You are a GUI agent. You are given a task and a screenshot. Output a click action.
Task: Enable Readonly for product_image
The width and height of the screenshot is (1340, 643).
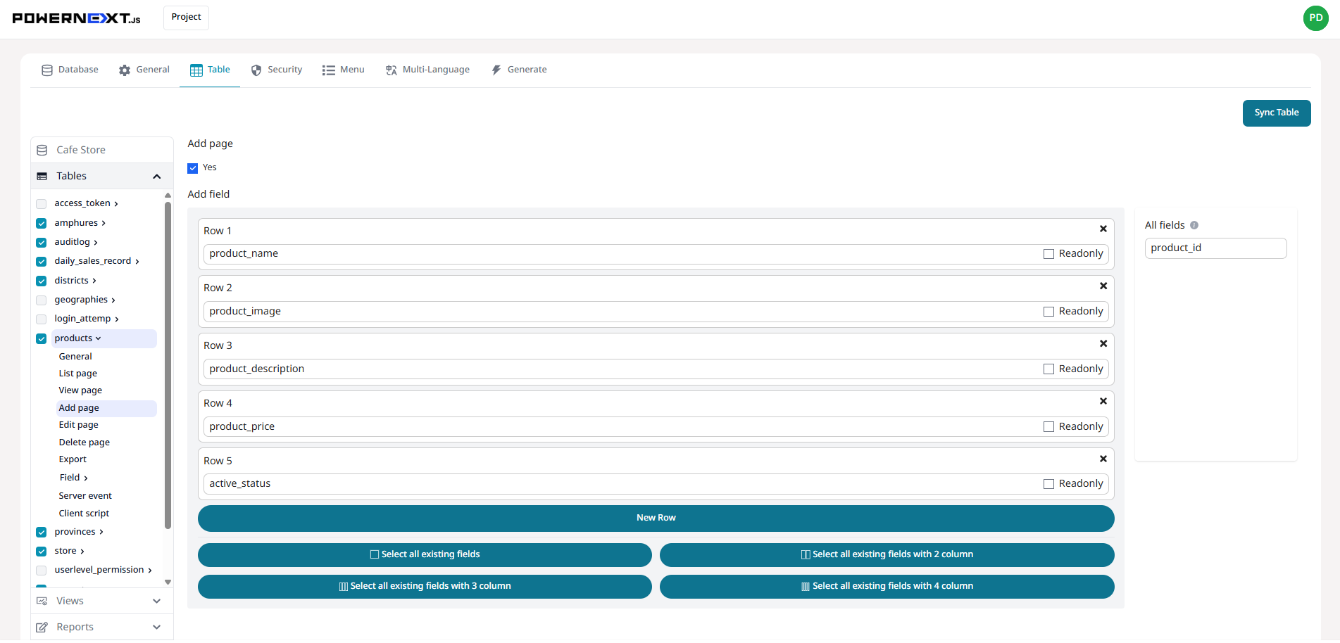click(1048, 312)
